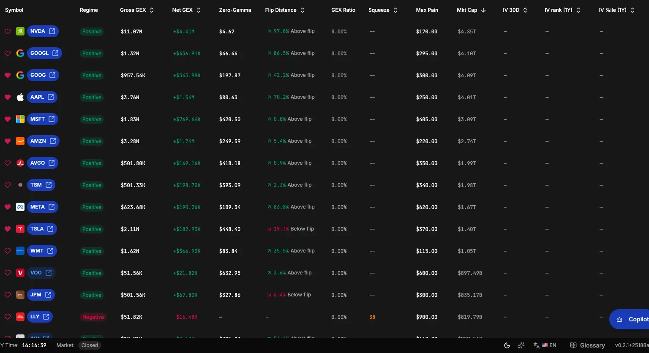Mark LLY as favorite with heart

[7, 317]
